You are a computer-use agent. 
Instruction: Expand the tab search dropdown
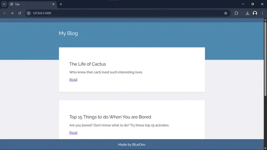[x=4, y=4]
